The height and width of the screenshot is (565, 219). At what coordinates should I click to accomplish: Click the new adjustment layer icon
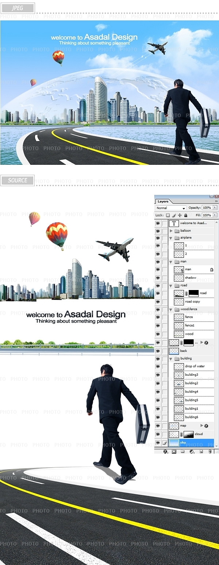[x=192, y=451]
